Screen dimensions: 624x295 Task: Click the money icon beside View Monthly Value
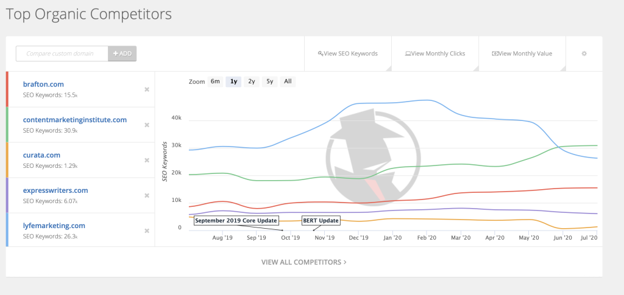(x=495, y=54)
